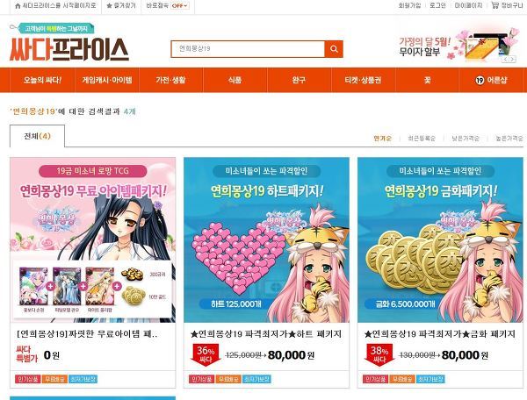Screen dimensions: 527x400
Task: Go to previous promo banner arrow
Action: [506, 59]
